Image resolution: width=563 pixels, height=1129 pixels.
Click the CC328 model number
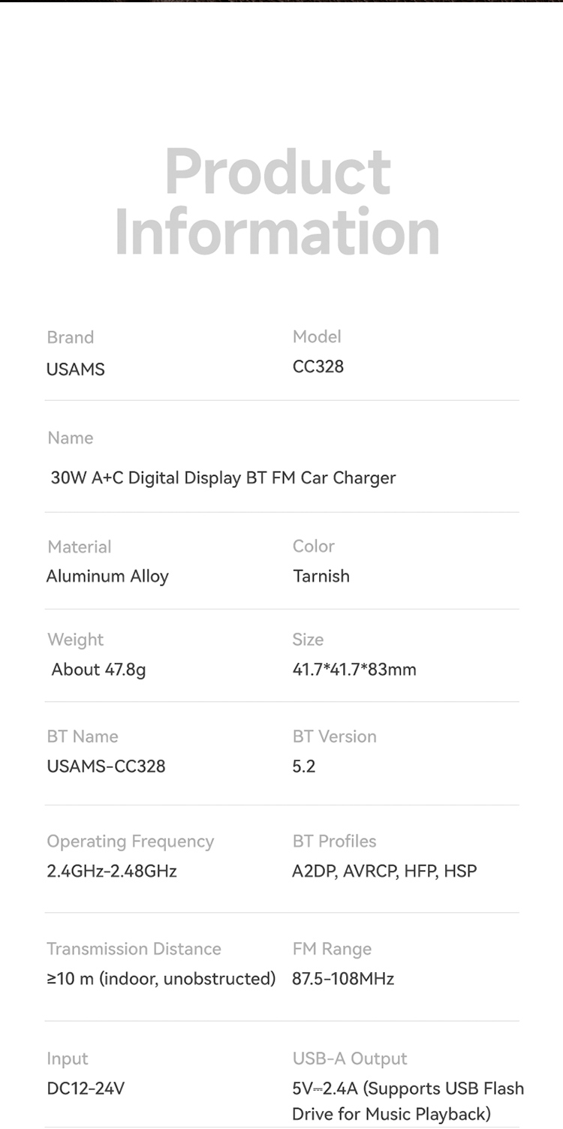318,366
